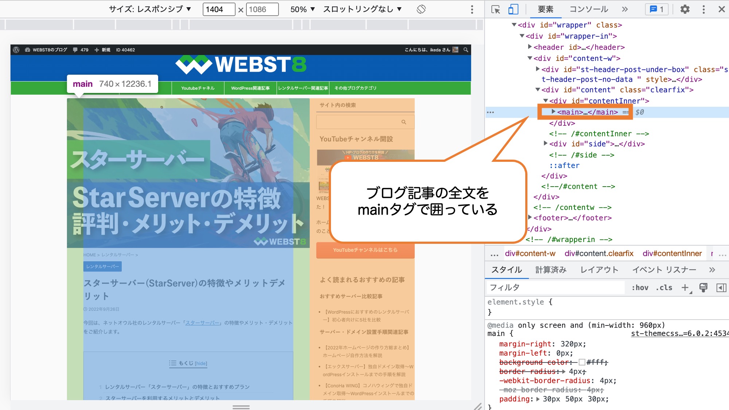Click Youtubeチャネル nav menu item

click(198, 88)
